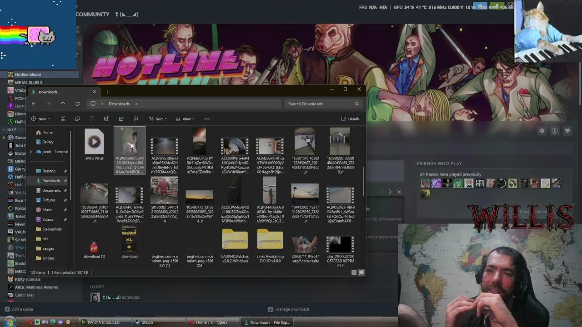The width and height of the screenshot is (582, 327).
Task: Open the emotes folder in sidebar
Action: (48, 258)
